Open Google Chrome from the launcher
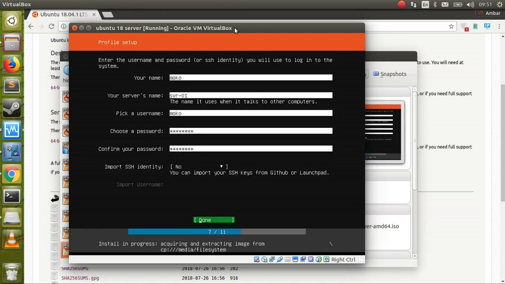Image resolution: width=505 pixels, height=284 pixels. 12,174
